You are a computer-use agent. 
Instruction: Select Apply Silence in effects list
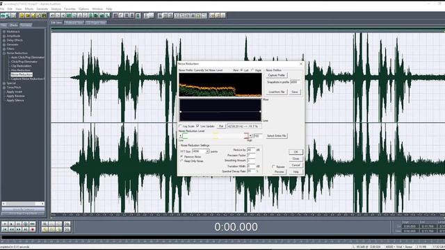15,100
